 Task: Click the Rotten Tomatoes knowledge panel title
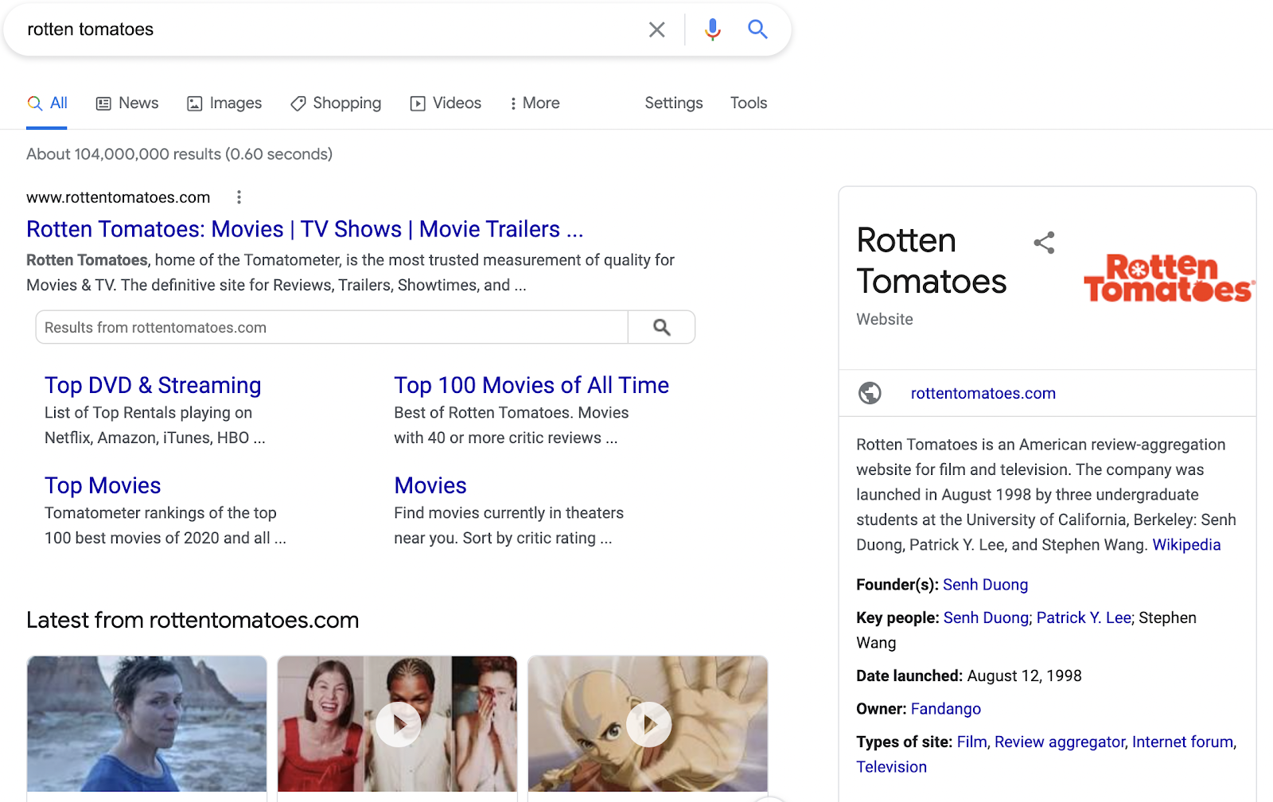pyautogui.click(x=932, y=261)
